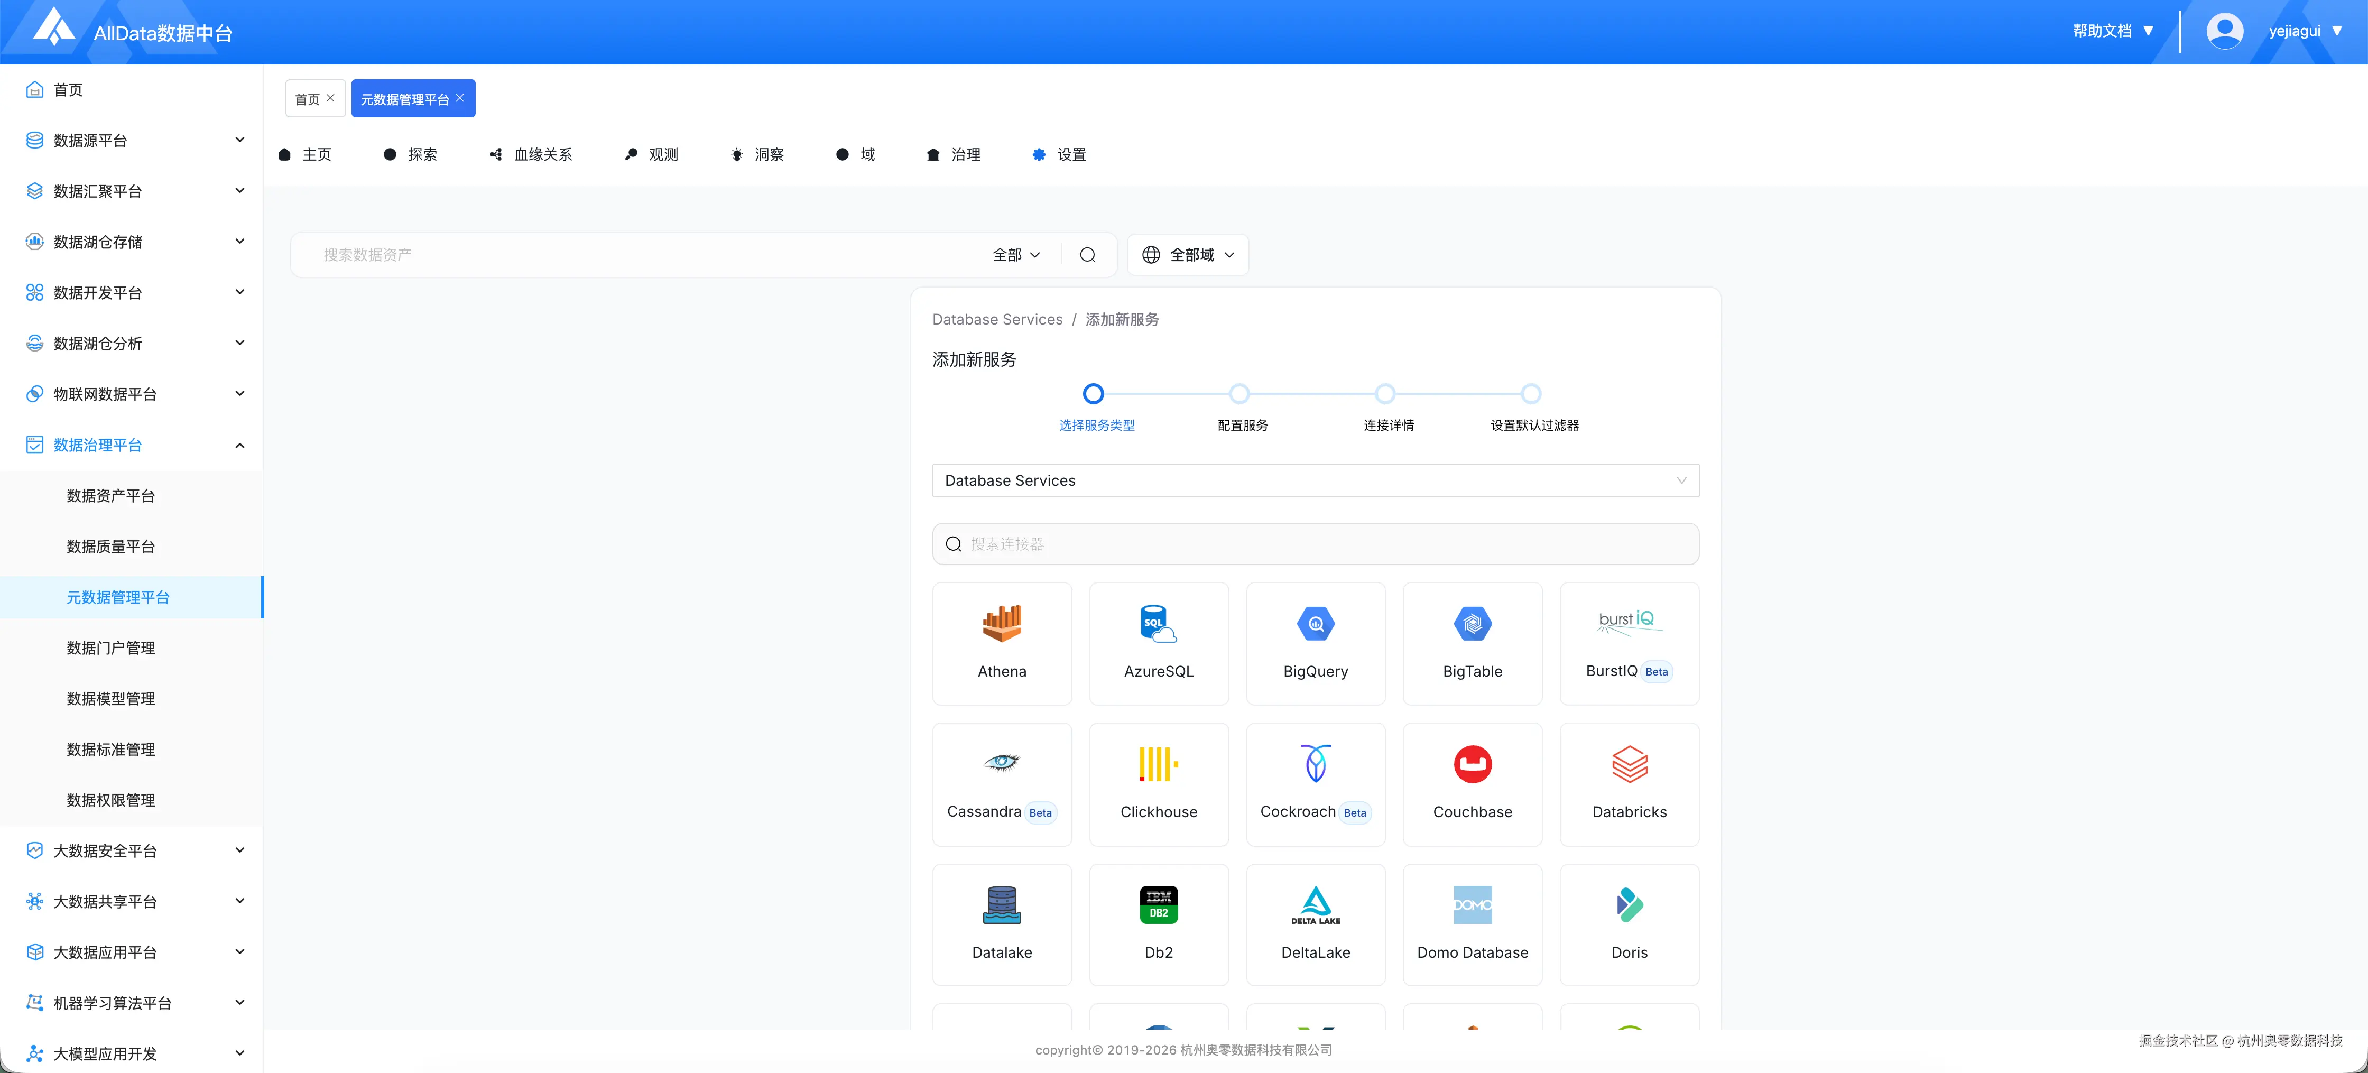Image resolution: width=2368 pixels, height=1073 pixels.
Task: Open 数据标准管理 in the sidebar
Action: [110, 750]
